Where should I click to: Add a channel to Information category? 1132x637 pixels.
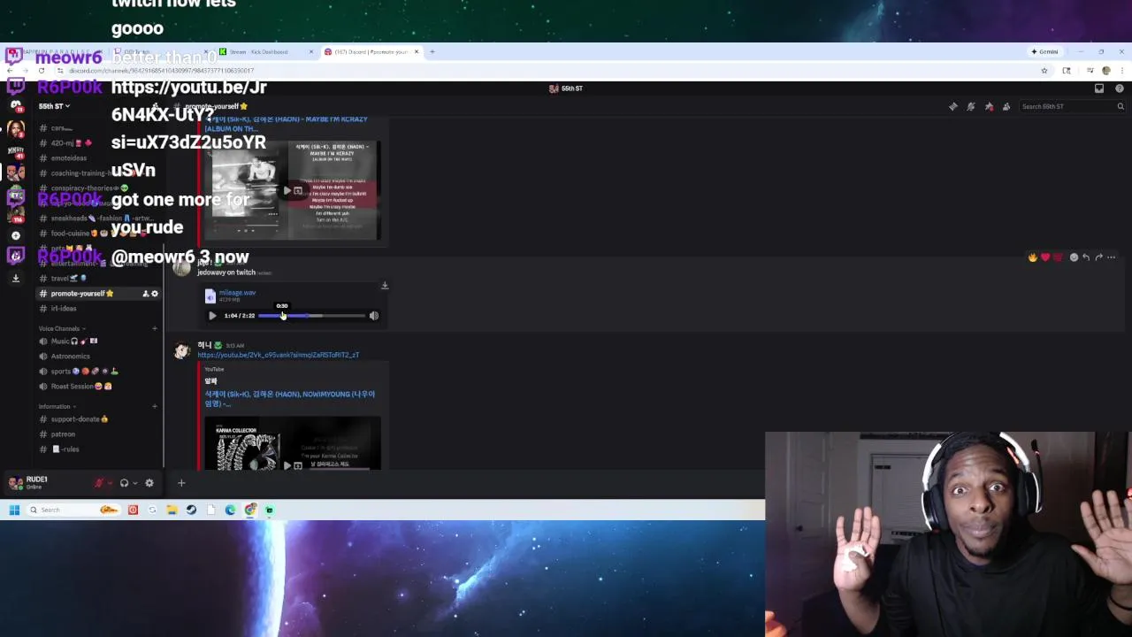click(155, 407)
